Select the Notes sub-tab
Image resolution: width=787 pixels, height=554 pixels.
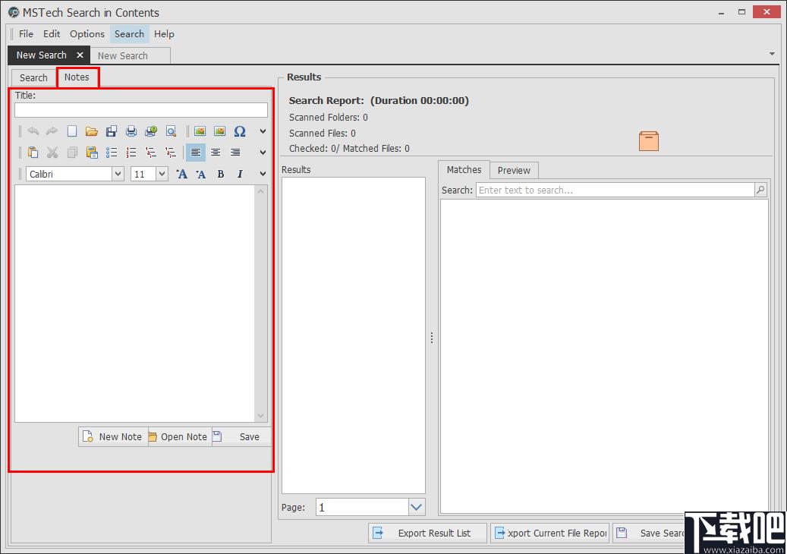(77, 77)
